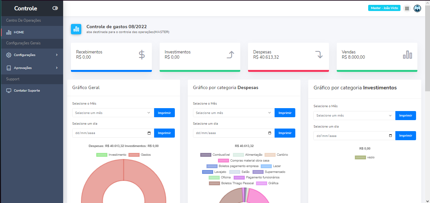Click Imprimir beside date in Investimentos panel

406,136
